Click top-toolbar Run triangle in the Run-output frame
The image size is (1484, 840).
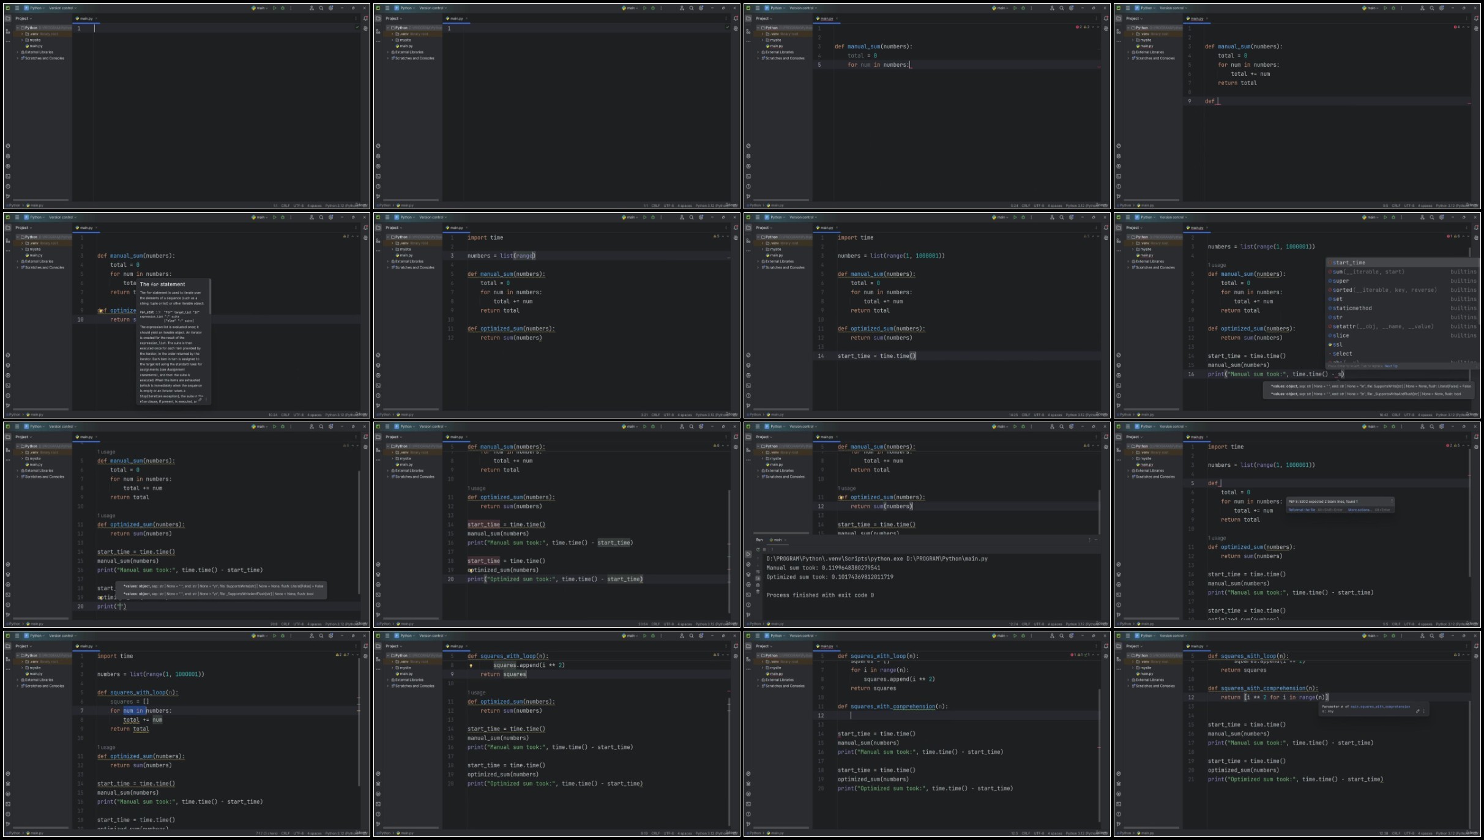tap(1015, 426)
